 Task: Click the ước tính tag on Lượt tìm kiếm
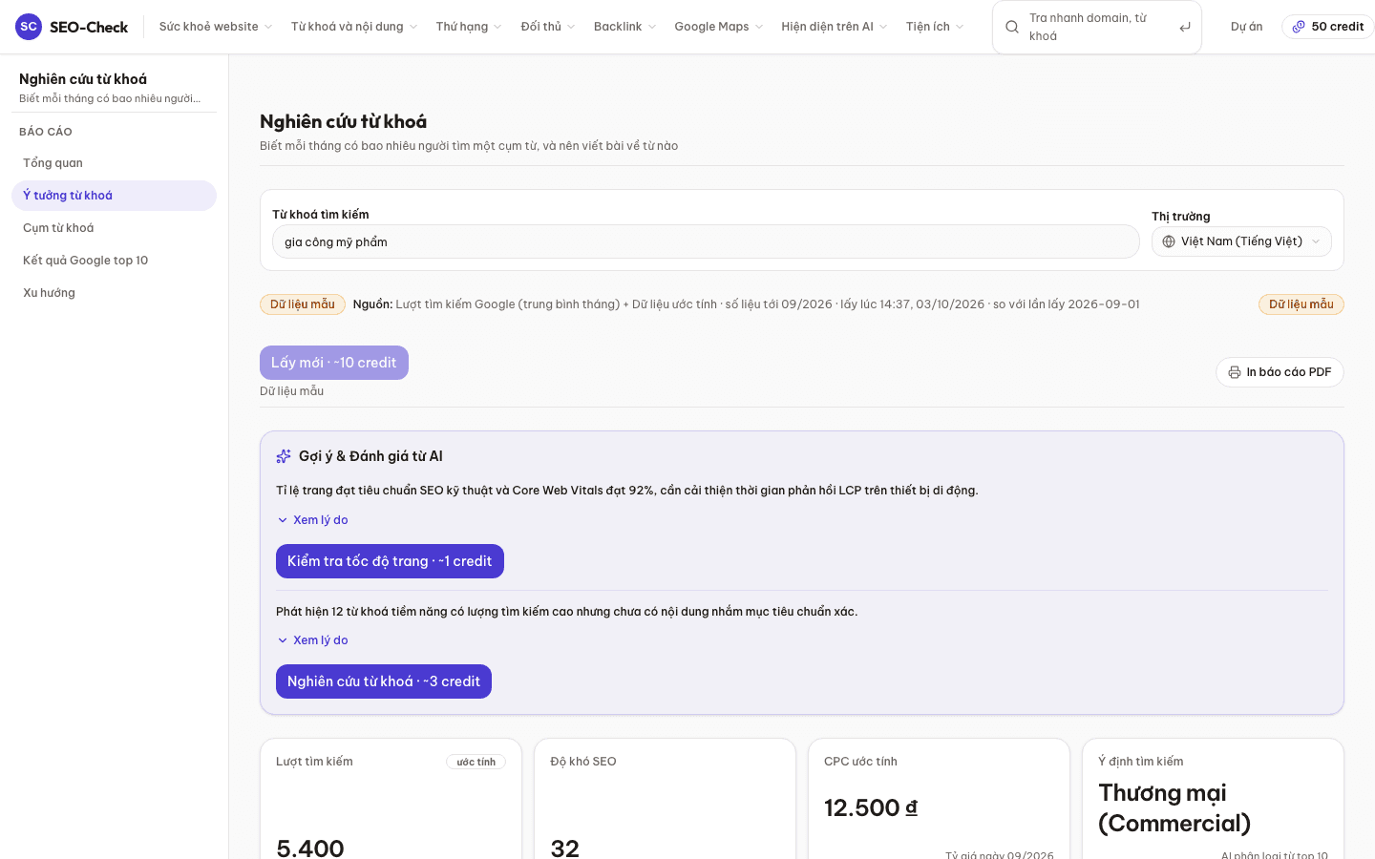(x=476, y=762)
